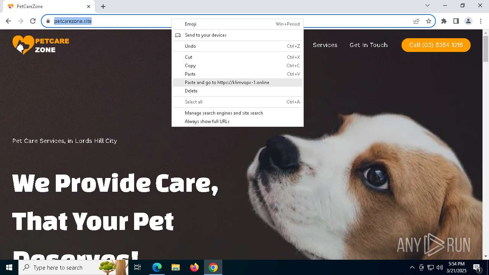
Task: Choose Copy from the context menu
Action: pyautogui.click(x=238, y=66)
